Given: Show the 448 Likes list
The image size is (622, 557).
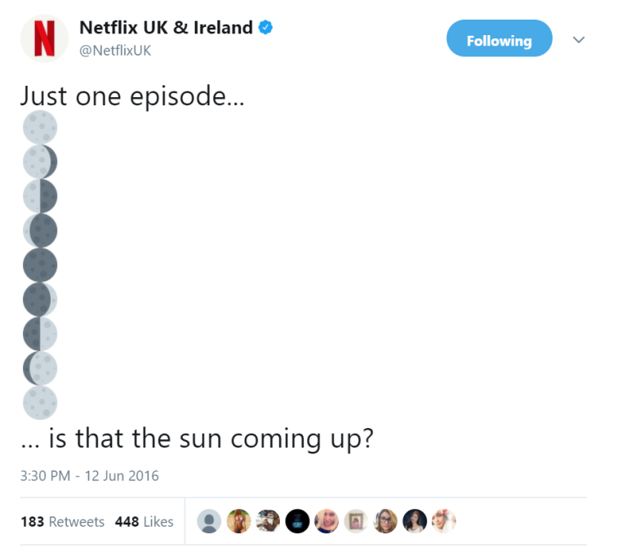Looking at the screenshot, I should [x=144, y=521].
